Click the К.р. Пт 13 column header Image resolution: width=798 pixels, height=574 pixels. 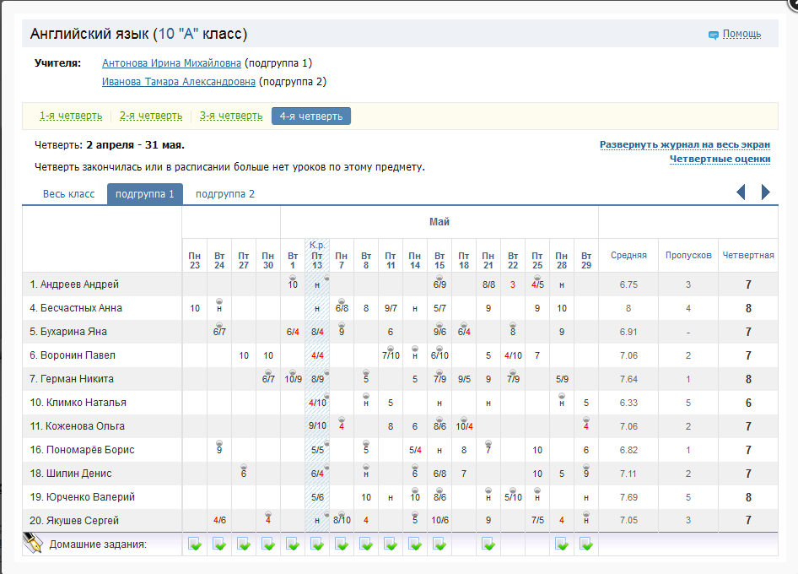(x=317, y=255)
